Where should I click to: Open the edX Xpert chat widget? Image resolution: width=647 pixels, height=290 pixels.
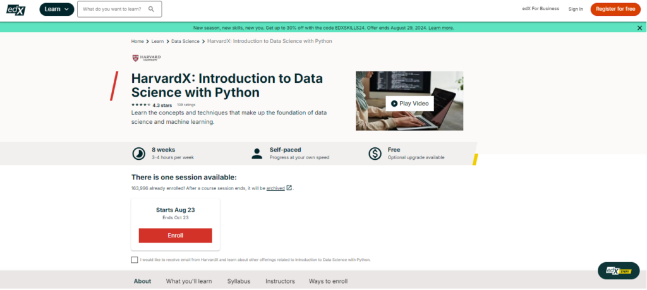[x=619, y=270]
